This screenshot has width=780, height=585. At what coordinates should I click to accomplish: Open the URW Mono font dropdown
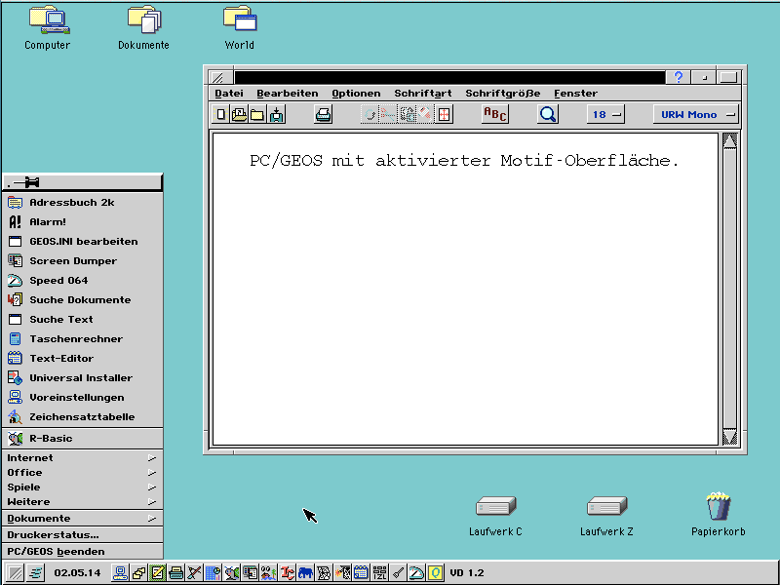(x=695, y=115)
